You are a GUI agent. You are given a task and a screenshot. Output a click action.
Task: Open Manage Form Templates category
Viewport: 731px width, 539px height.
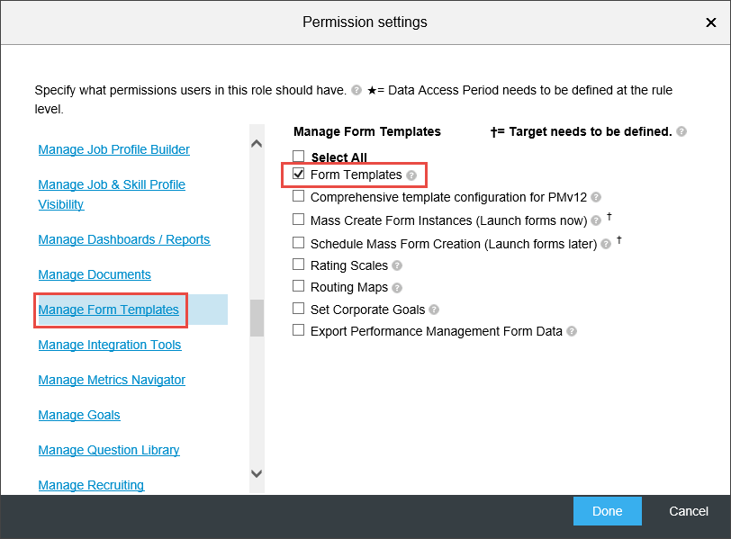click(x=109, y=310)
